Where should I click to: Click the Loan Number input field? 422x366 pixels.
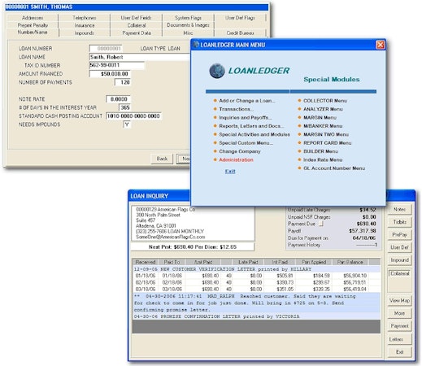106,49
